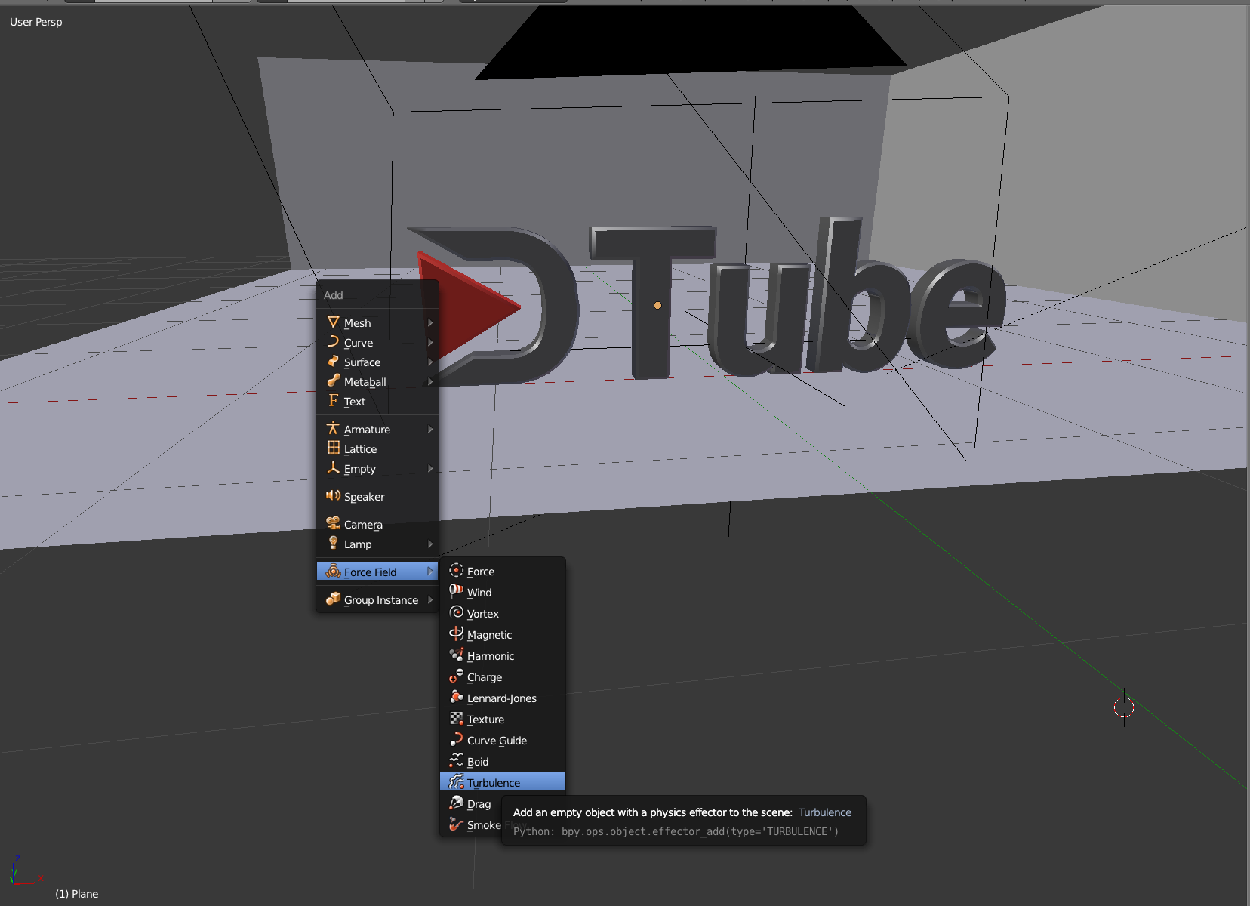This screenshot has height=906, width=1250.
Task: Expand the Metaball submenu arrow
Action: coord(430,382)
